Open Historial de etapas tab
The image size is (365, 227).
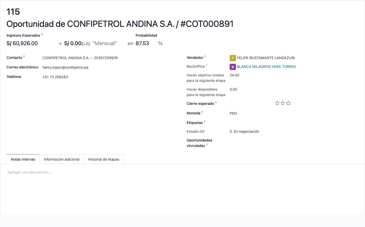coord(104,159)
